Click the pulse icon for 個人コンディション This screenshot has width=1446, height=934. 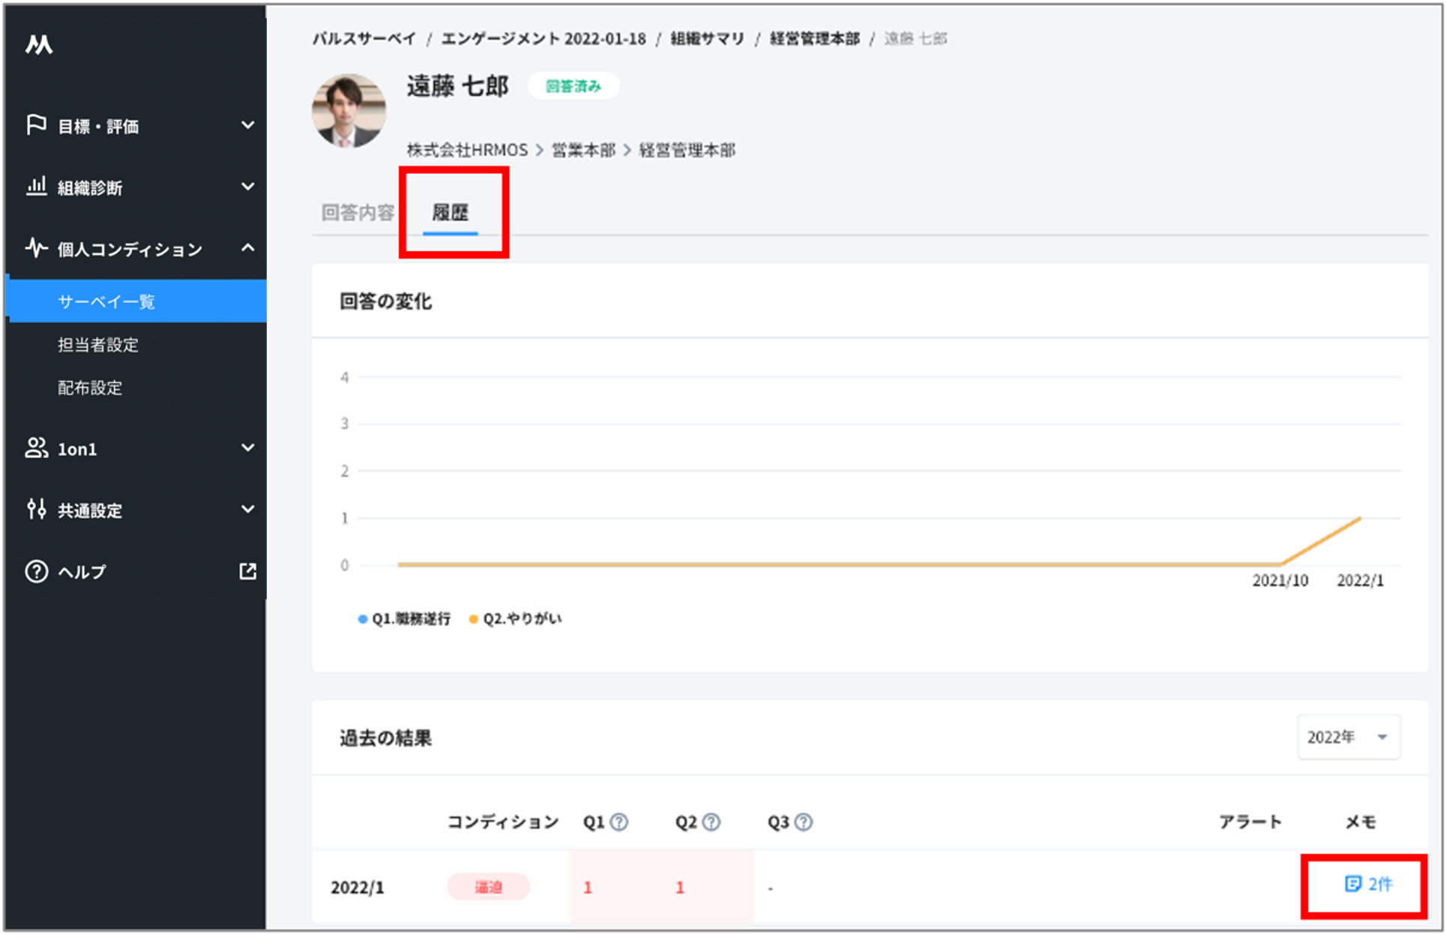tap(36, 247)
